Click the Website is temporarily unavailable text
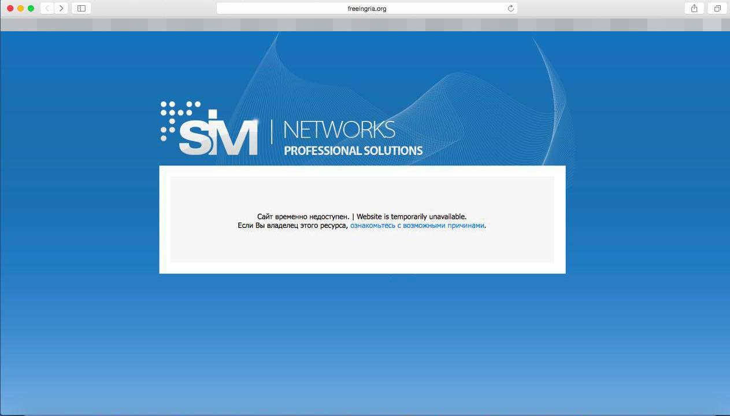Viewport: 730px width, 416px height. coord(411,217)
